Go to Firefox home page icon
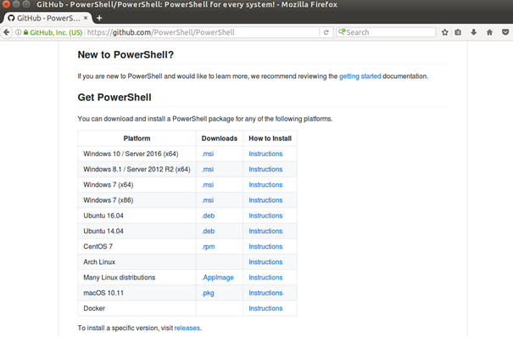513x337 pixels. tap(489, 32)
